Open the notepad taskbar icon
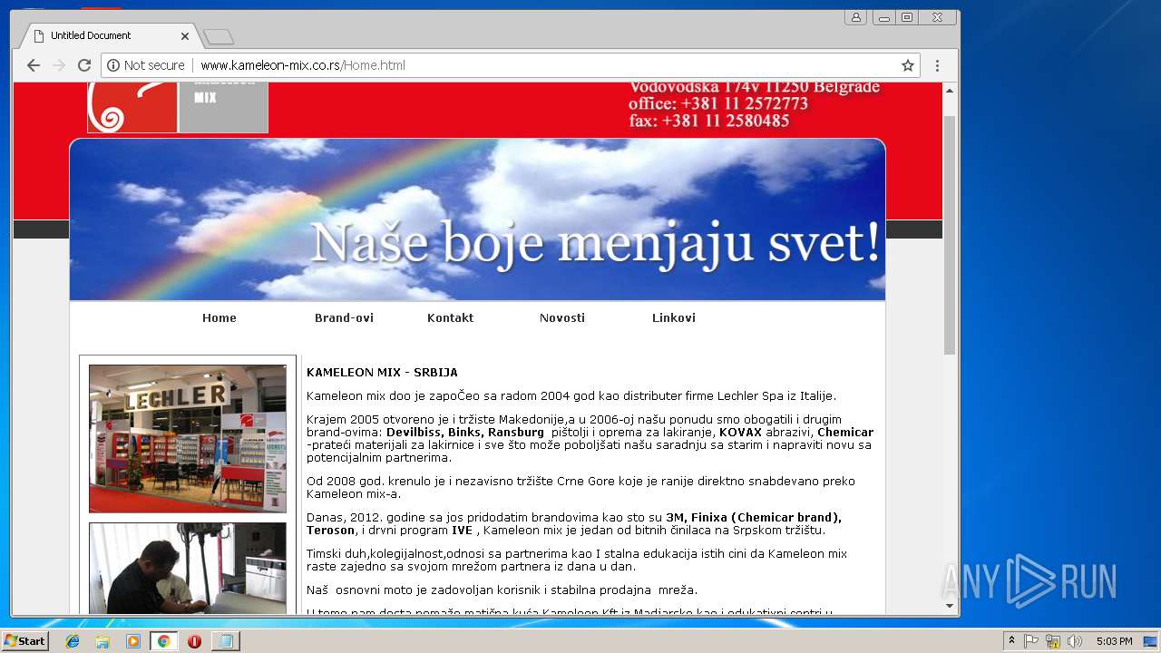Screen dimensions: 1161x653 pos(225,641)
